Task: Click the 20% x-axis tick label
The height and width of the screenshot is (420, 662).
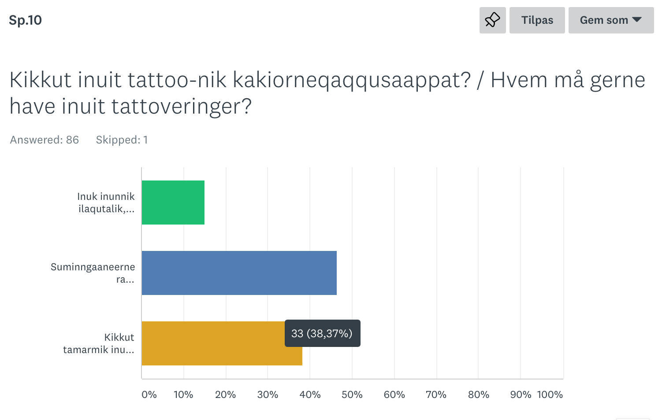Action: (x=225, y=394)
